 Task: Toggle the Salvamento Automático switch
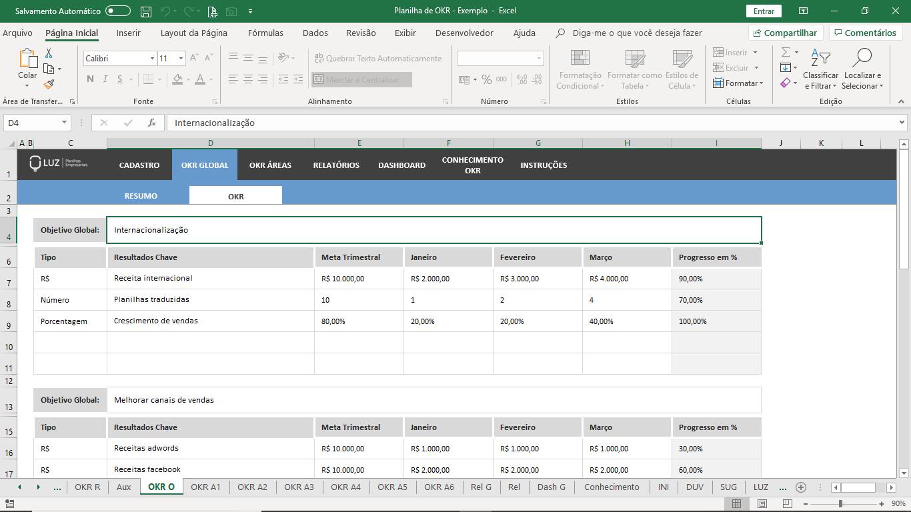point(118,11)
